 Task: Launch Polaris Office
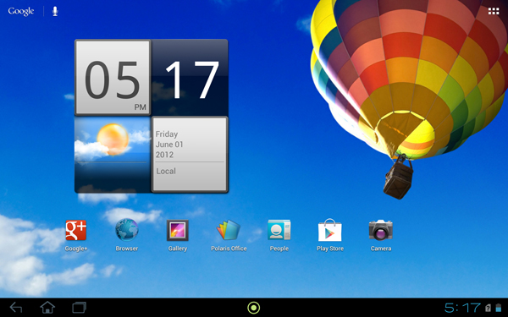tap(229, 235)
